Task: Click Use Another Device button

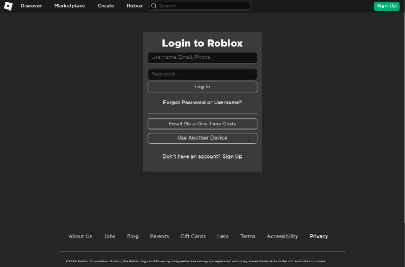Action: pos(202,138)
